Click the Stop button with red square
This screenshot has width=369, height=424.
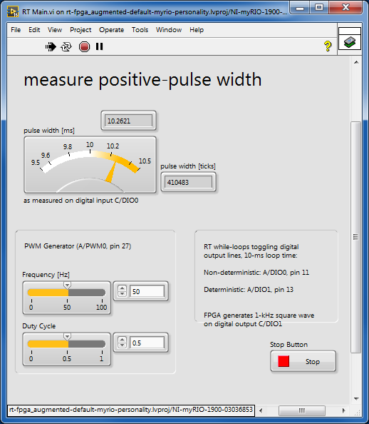click(x=303, y=361)
